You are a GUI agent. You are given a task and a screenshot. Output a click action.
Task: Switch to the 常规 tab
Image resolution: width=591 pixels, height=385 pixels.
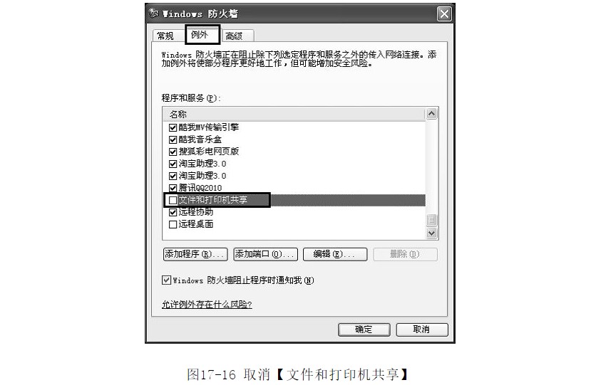[165, 36]
